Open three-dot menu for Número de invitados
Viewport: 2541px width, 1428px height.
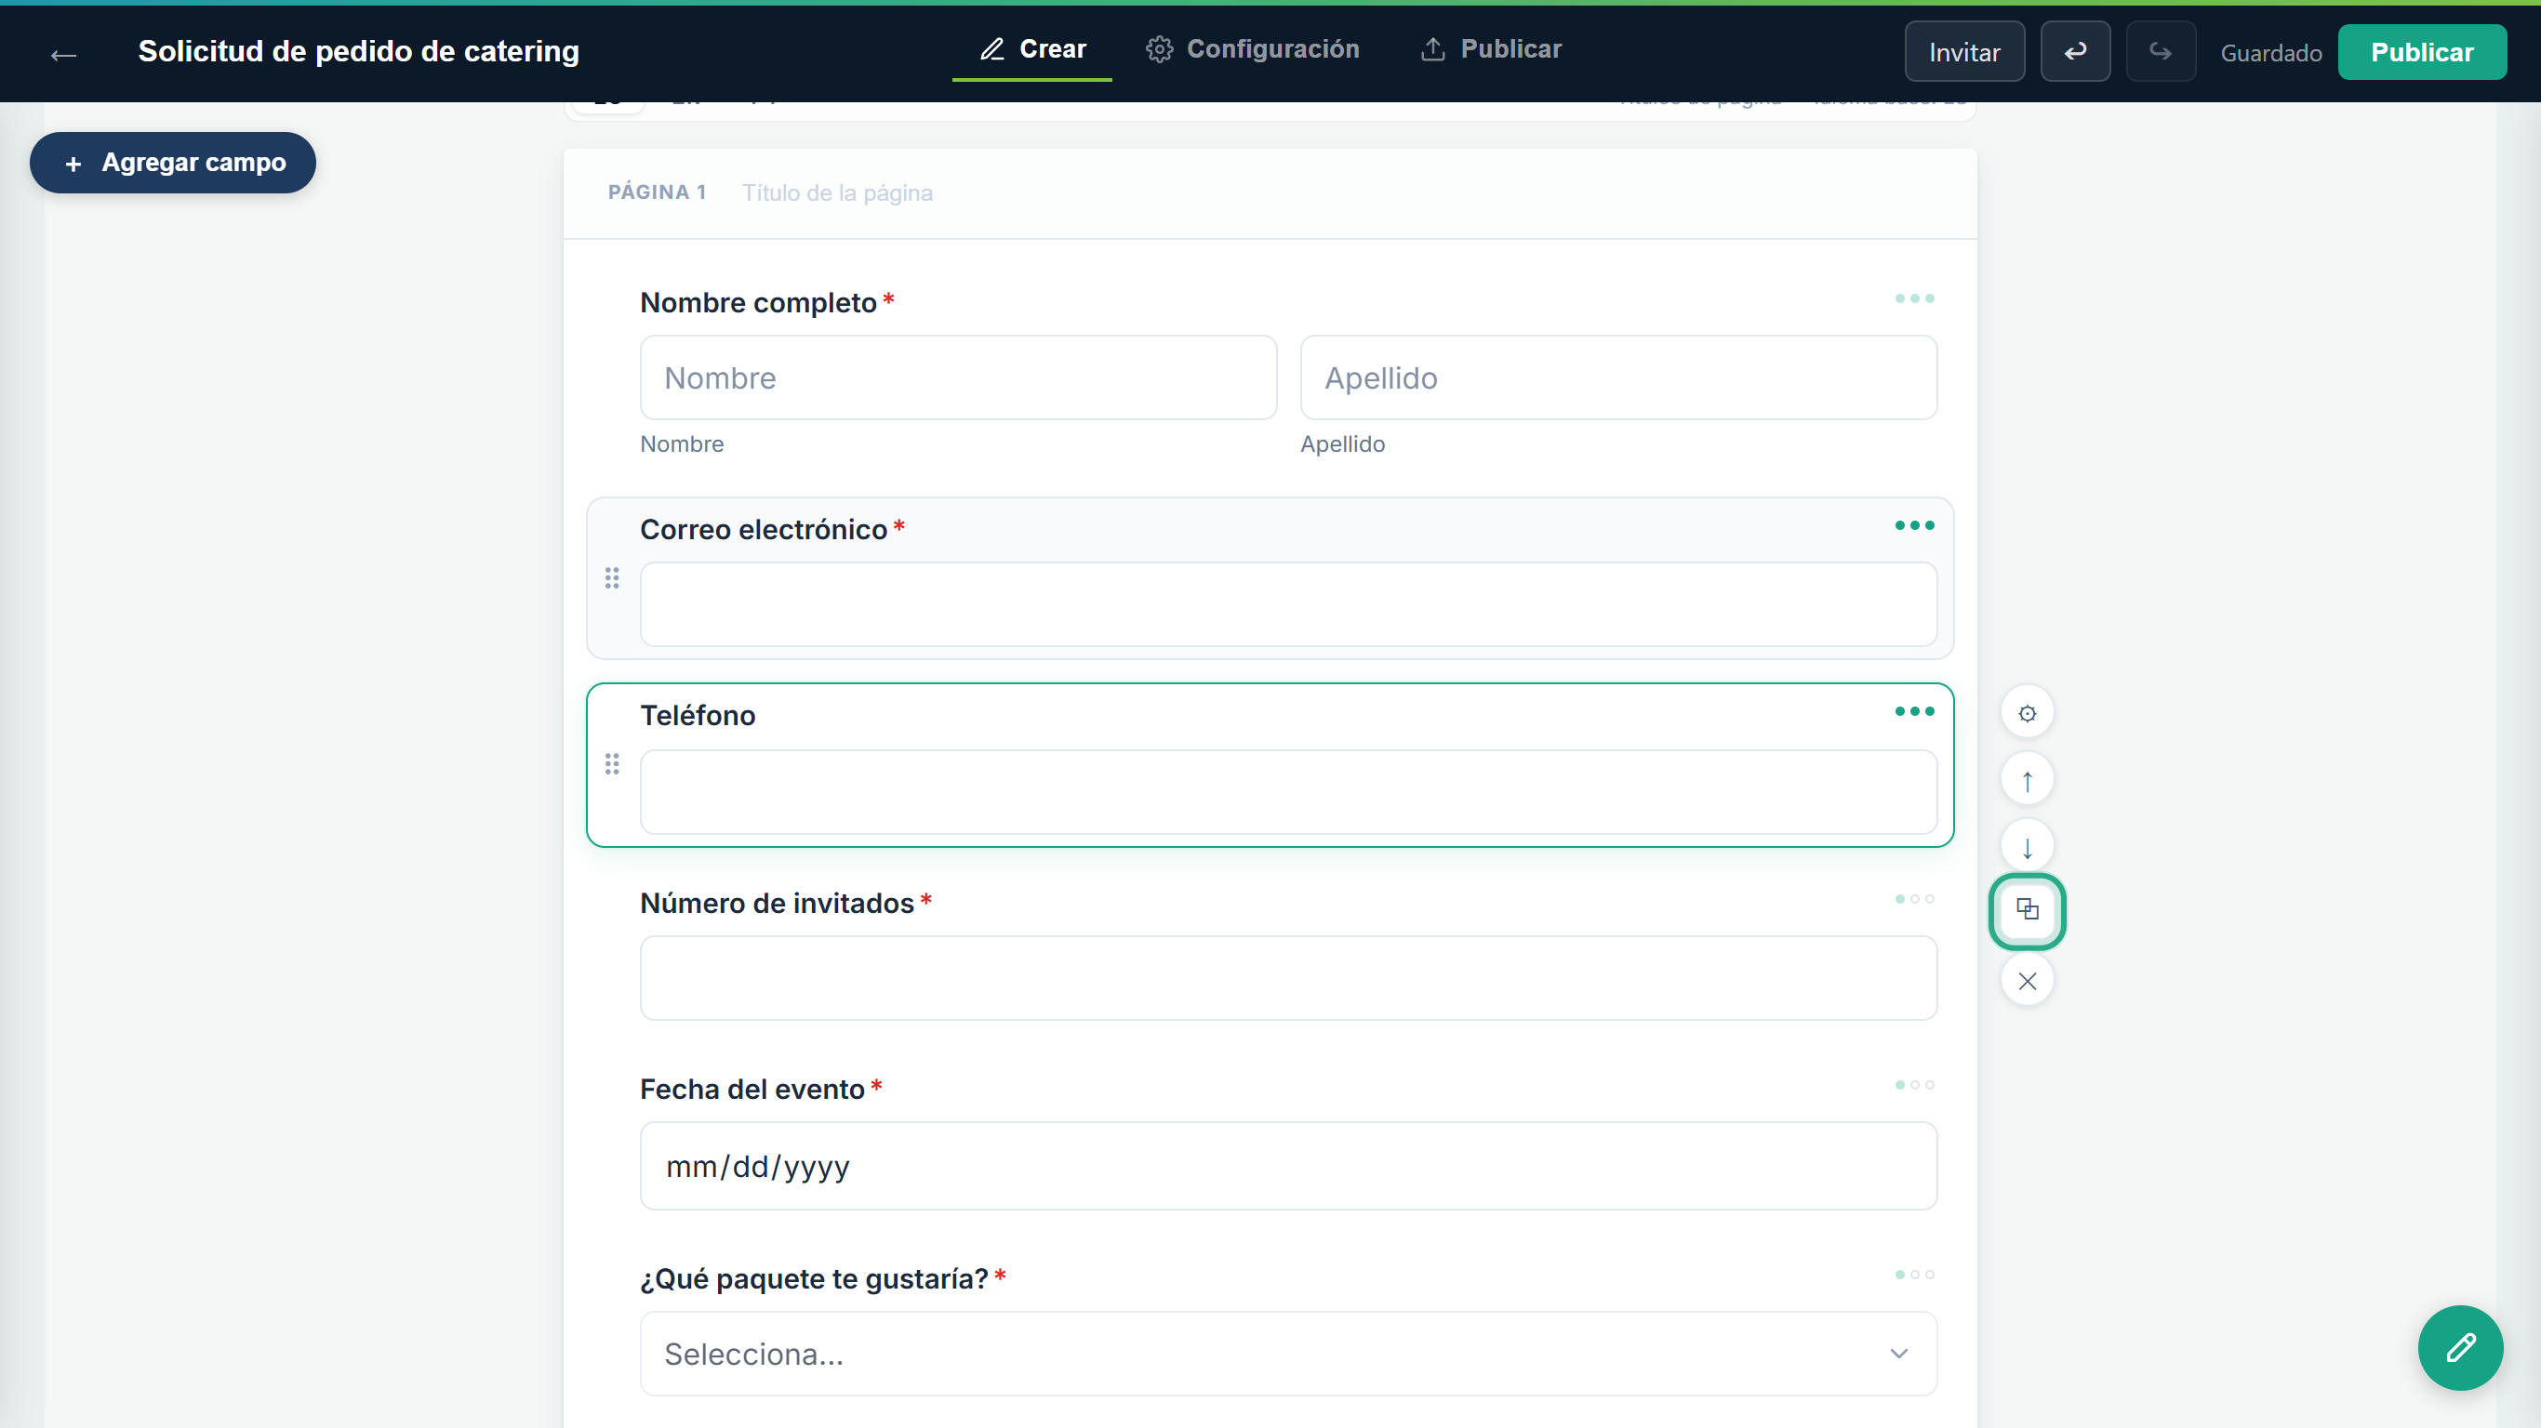tap(1915, 899)
